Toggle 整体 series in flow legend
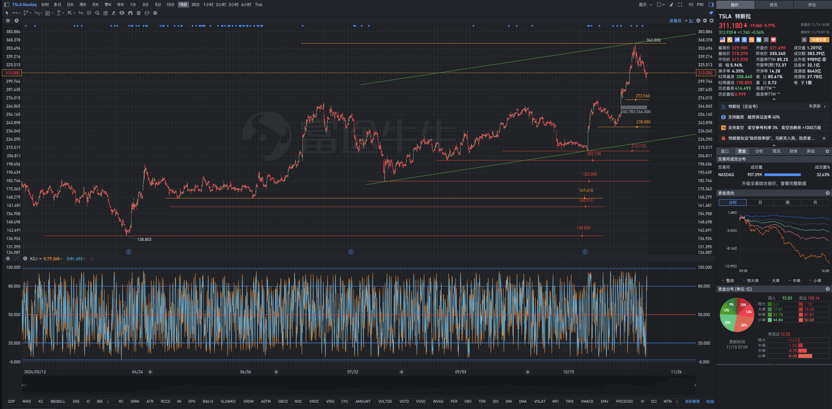Screen dimensions: 832x409 [x=728, y=281]
